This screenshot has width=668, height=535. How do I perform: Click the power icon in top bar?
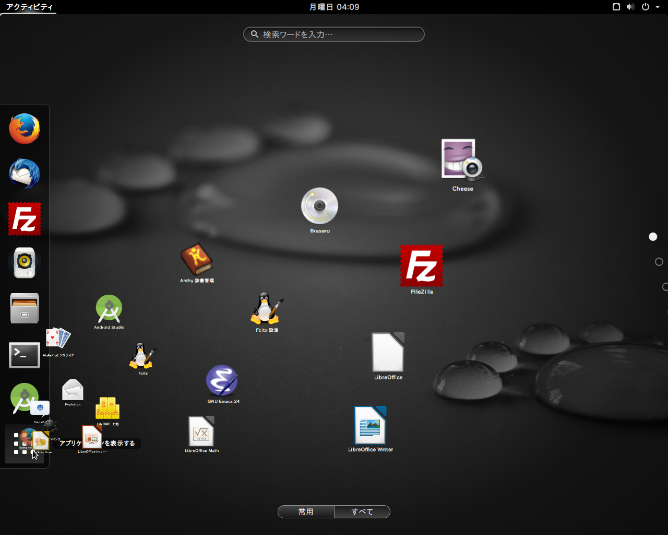[x=646, y=7]
